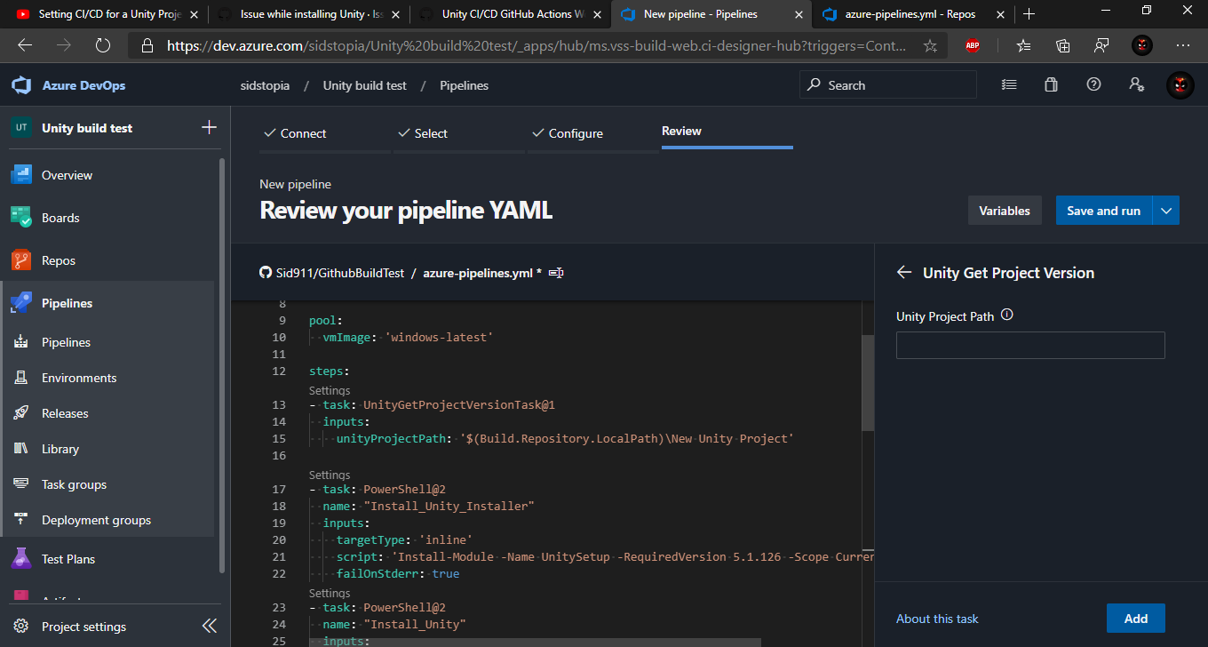Open Project settings
This screenshot has height=647, width=1208.
click(83, 627)
